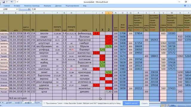Select cell 1690 in column X
This screenshot has width=191, height=107.
click(x=180, y=72)
